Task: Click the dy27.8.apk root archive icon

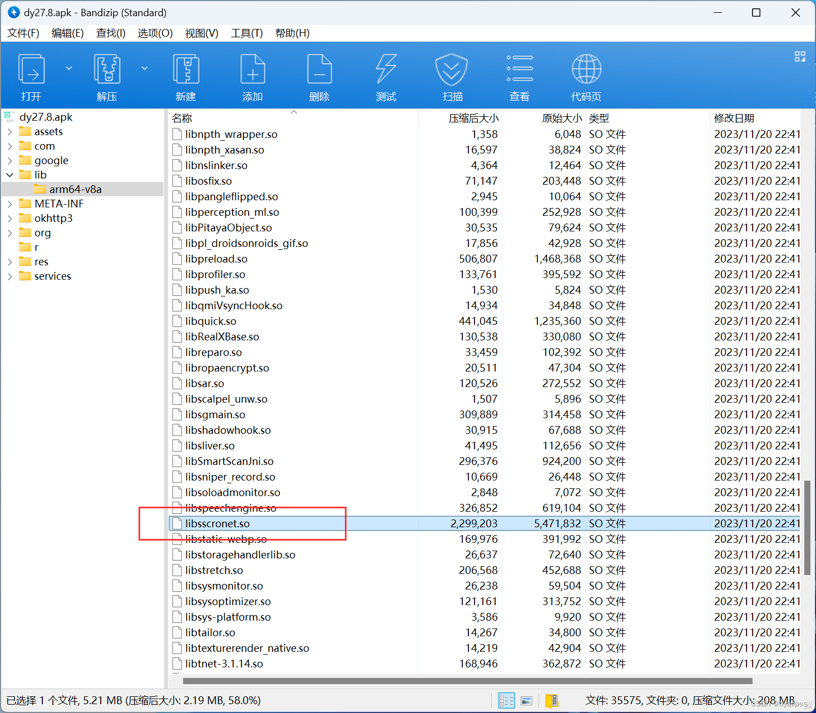Action: tap(9, 117)
